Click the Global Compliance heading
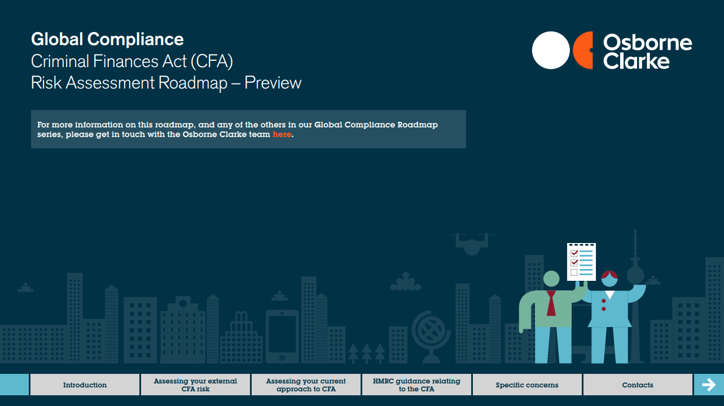This screenshot has width=724, height=406. click(107, 39)
